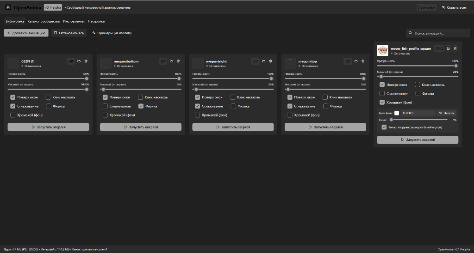
Task: Focus the Поиск анимаций search field
Action: (438, 33)
